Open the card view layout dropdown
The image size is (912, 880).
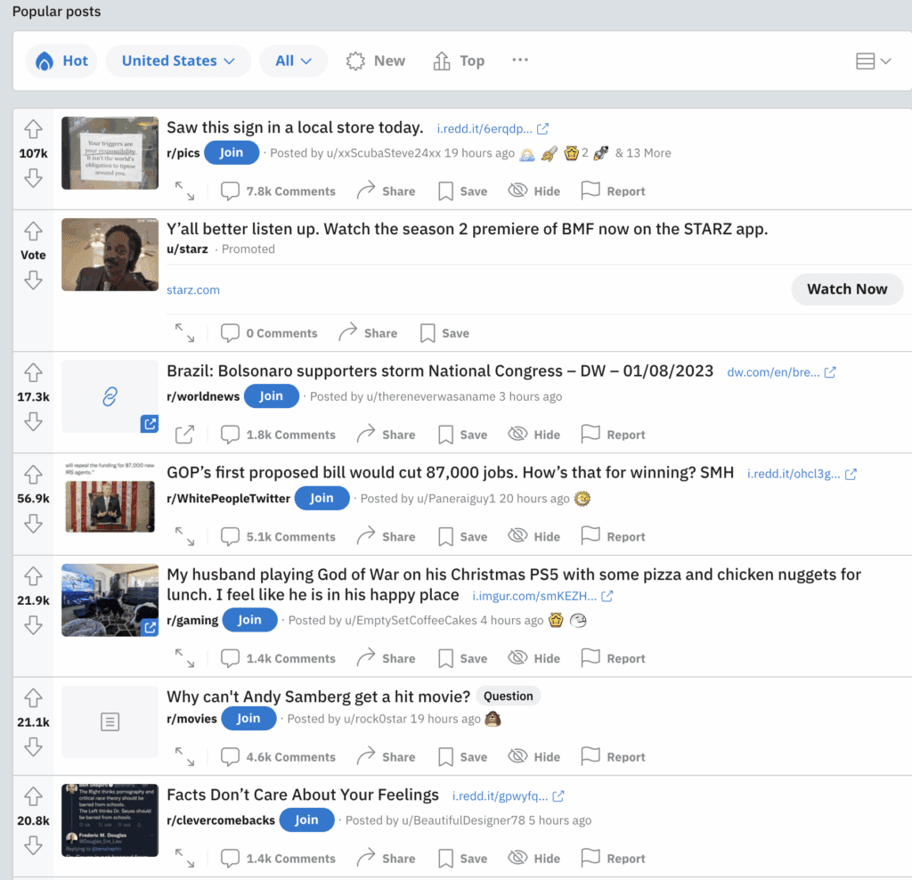pos(874,61)
